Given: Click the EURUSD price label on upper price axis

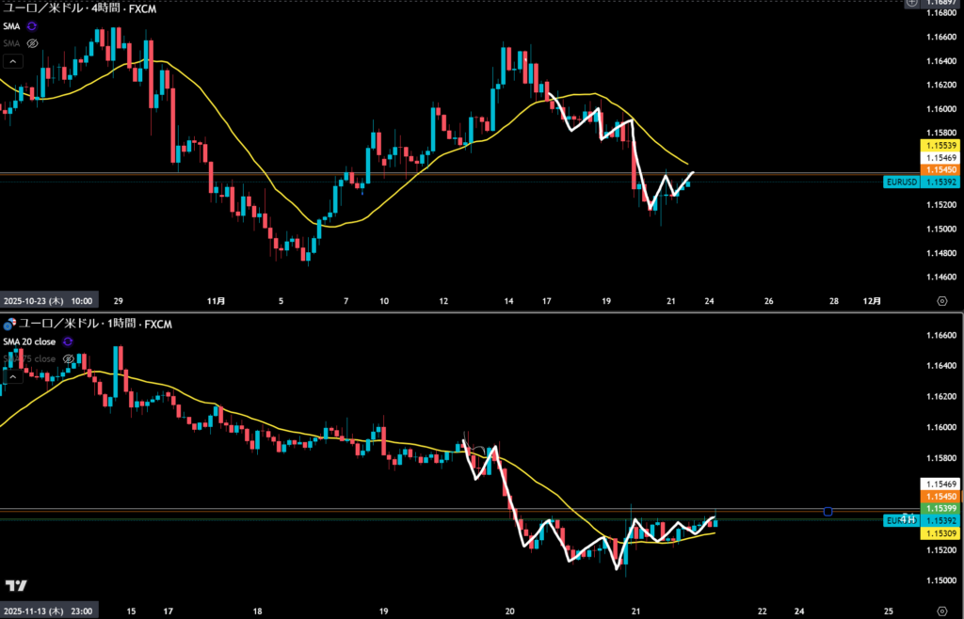Looking at the screenshot, I should click(x=900, y=182).
